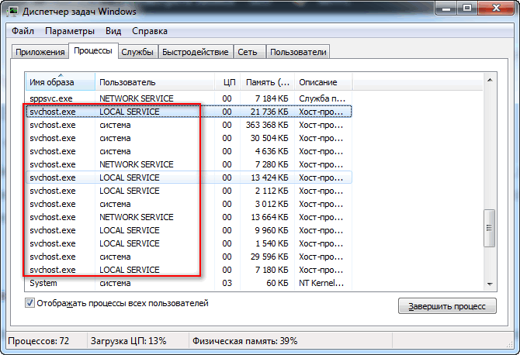Select svchost.exe using 29 596 КБ
This screenshot has height=355, width=520.
(189, 257)
